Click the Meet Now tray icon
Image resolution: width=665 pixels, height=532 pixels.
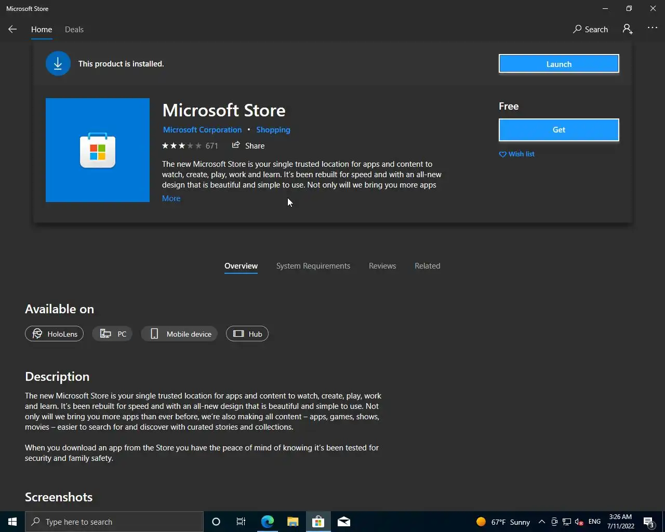pyautogui.click(x=554, y=522)
